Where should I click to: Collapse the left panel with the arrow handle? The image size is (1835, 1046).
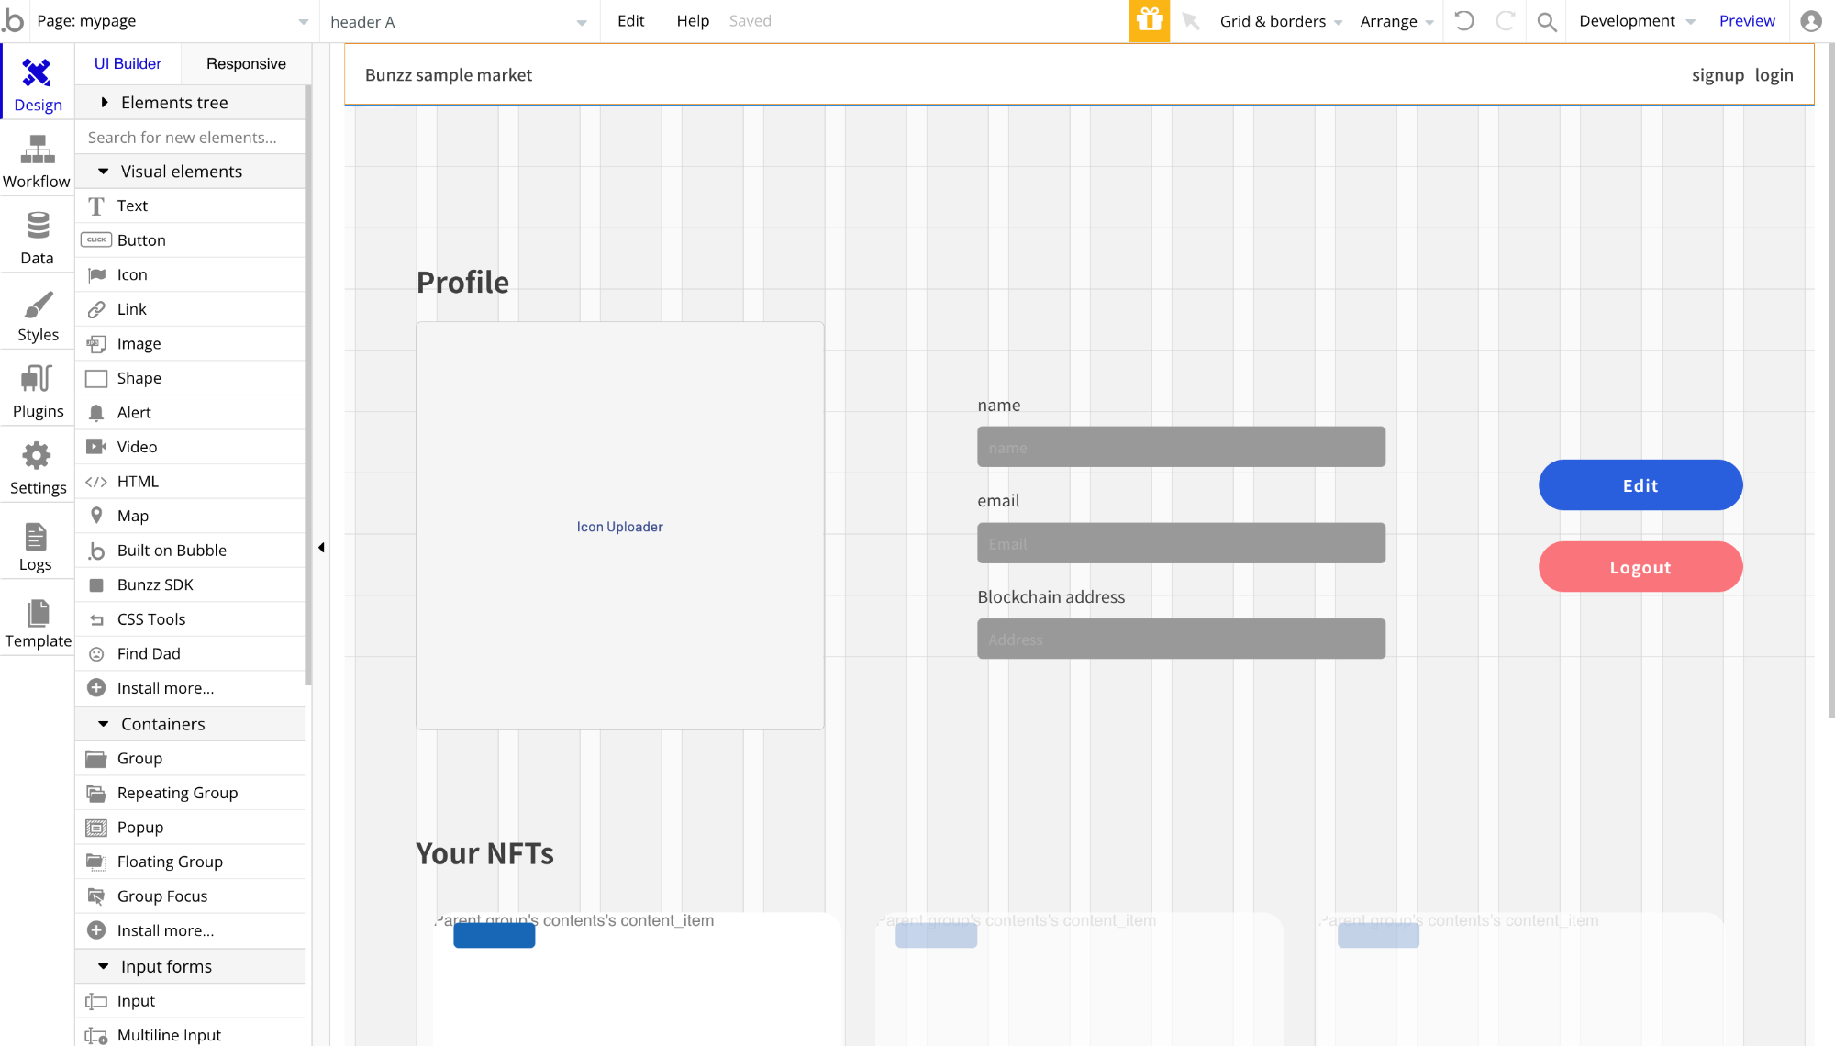[321, 548]
